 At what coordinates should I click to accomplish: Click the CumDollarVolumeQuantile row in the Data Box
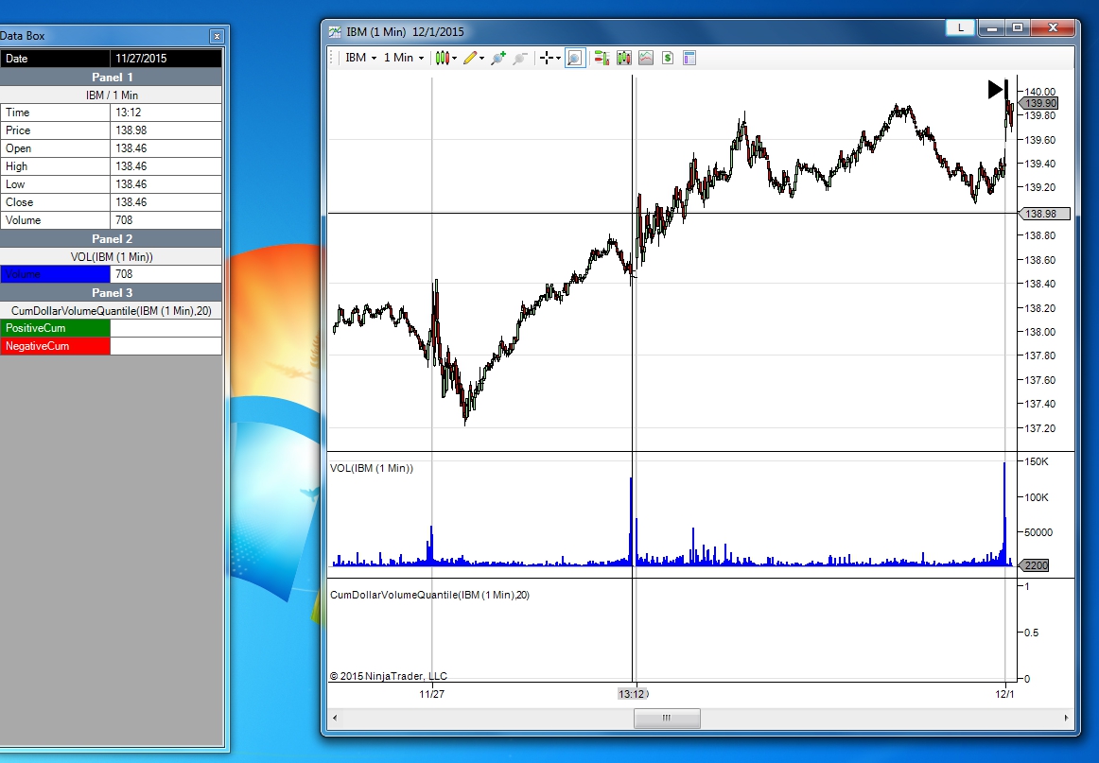click(112, 311)
